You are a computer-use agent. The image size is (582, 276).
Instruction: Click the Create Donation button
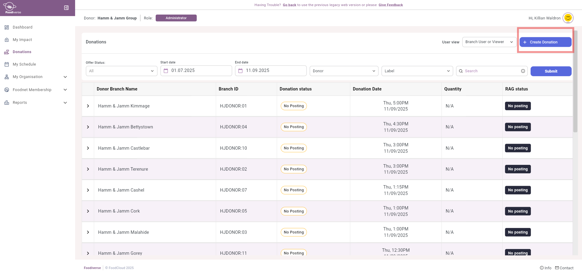[x=545, y=42]
